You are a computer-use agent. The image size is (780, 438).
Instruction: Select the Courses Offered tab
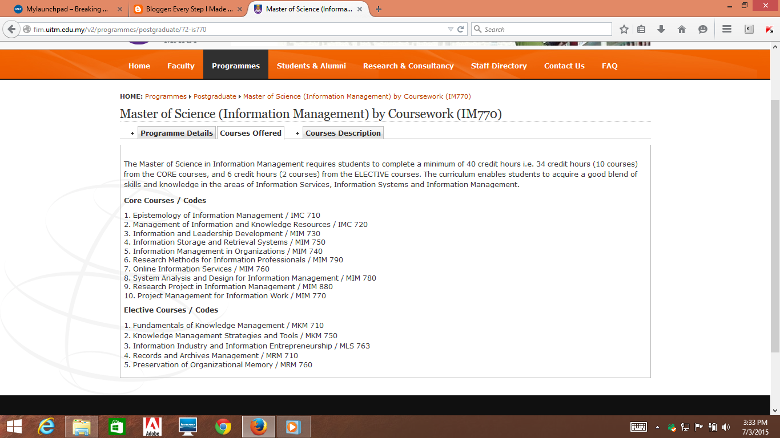pos(251,133)
